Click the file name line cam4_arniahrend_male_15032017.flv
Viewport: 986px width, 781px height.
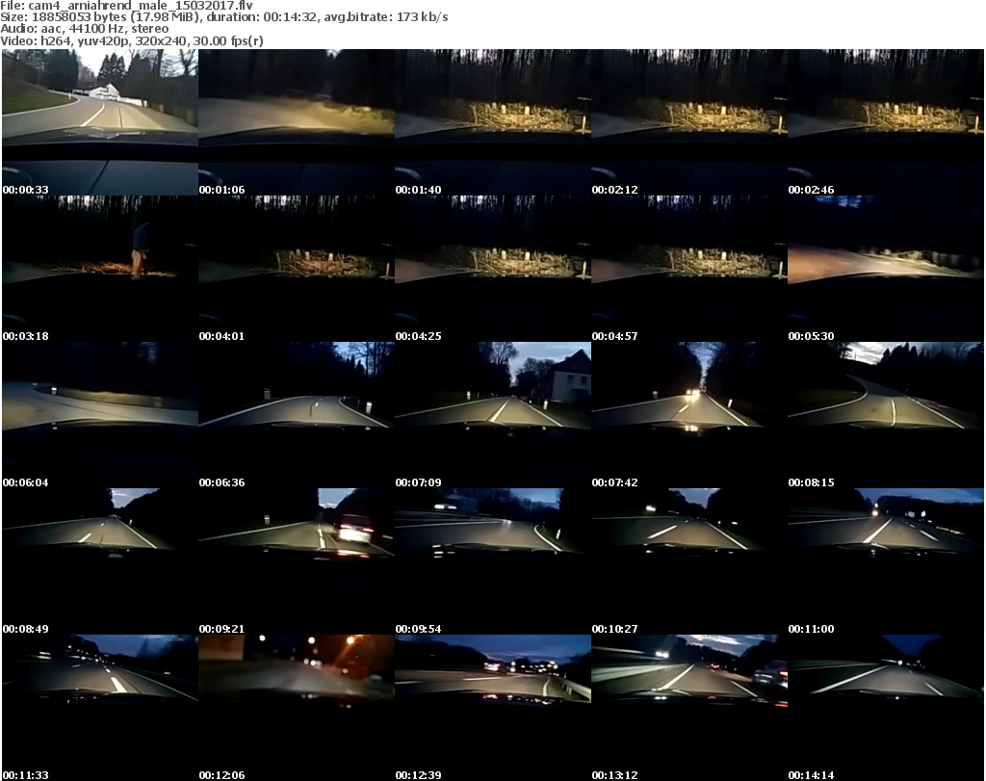(126, 6)
